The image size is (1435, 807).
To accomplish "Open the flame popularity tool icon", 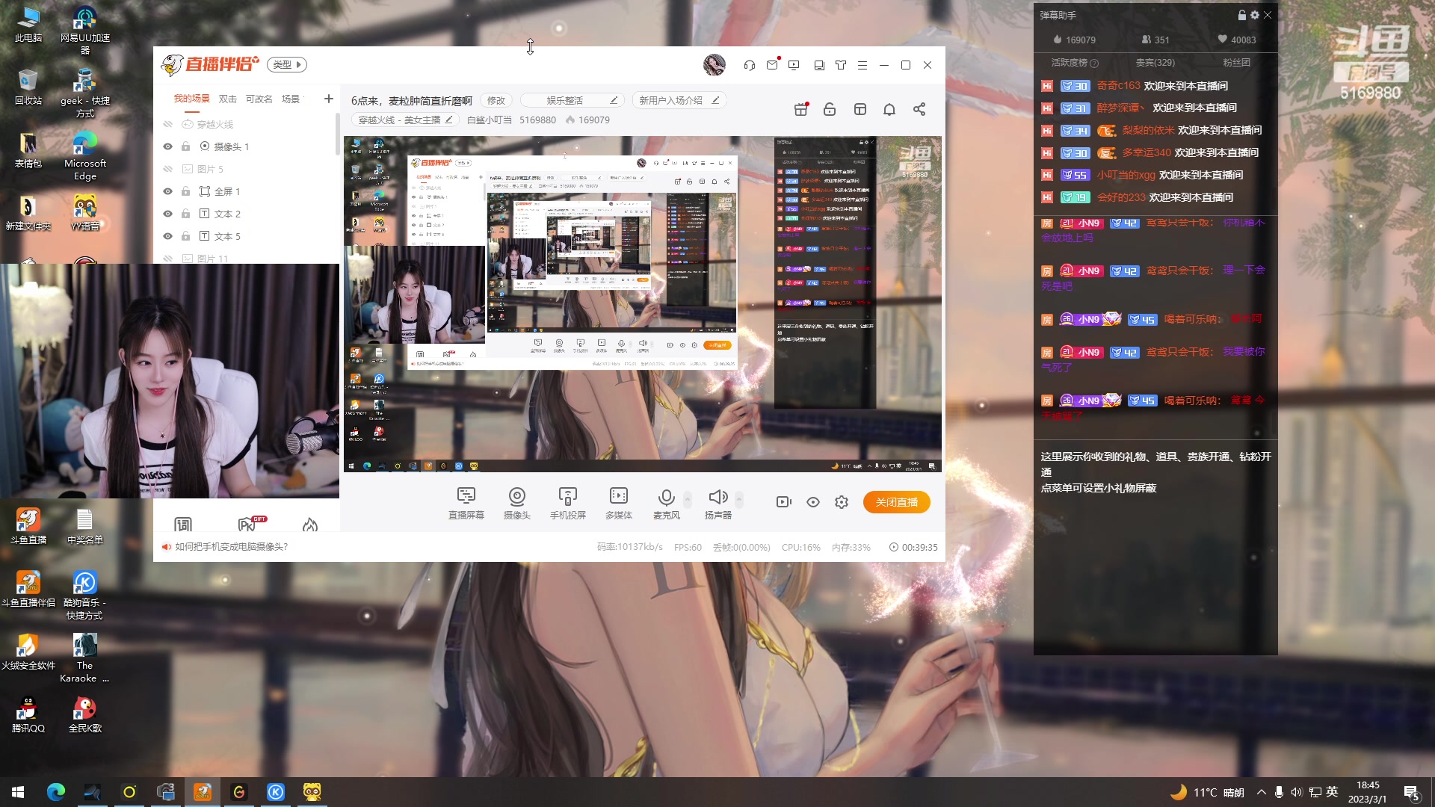I will (x=310, y=525).
